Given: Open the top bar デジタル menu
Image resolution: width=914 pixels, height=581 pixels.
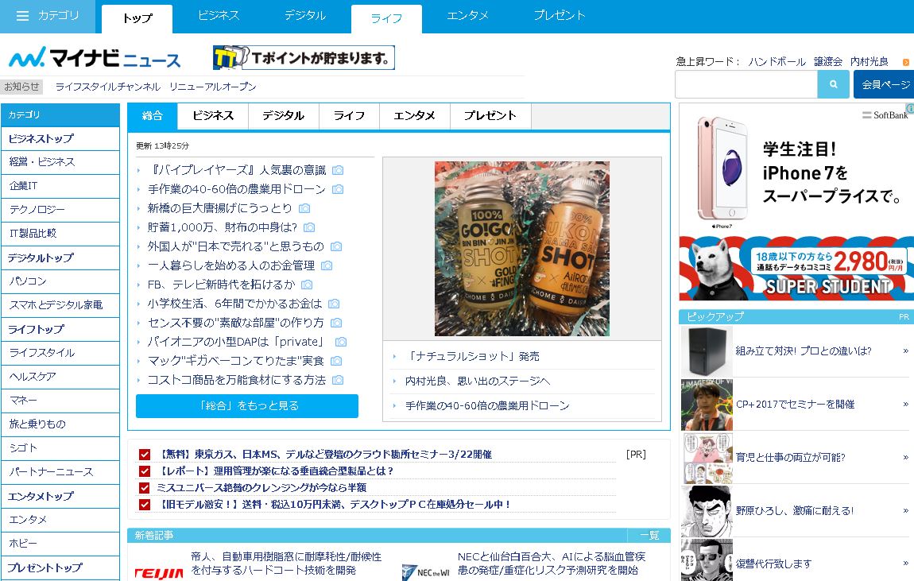Looking at the screenshot, I should 305,16.
